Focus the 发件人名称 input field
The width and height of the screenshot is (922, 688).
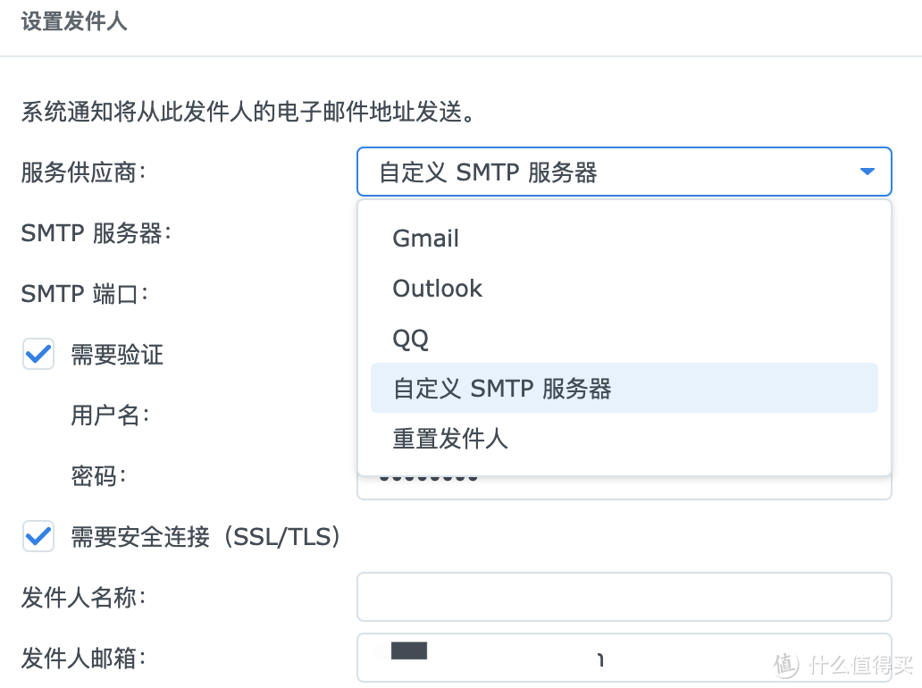tap(624, 597)
